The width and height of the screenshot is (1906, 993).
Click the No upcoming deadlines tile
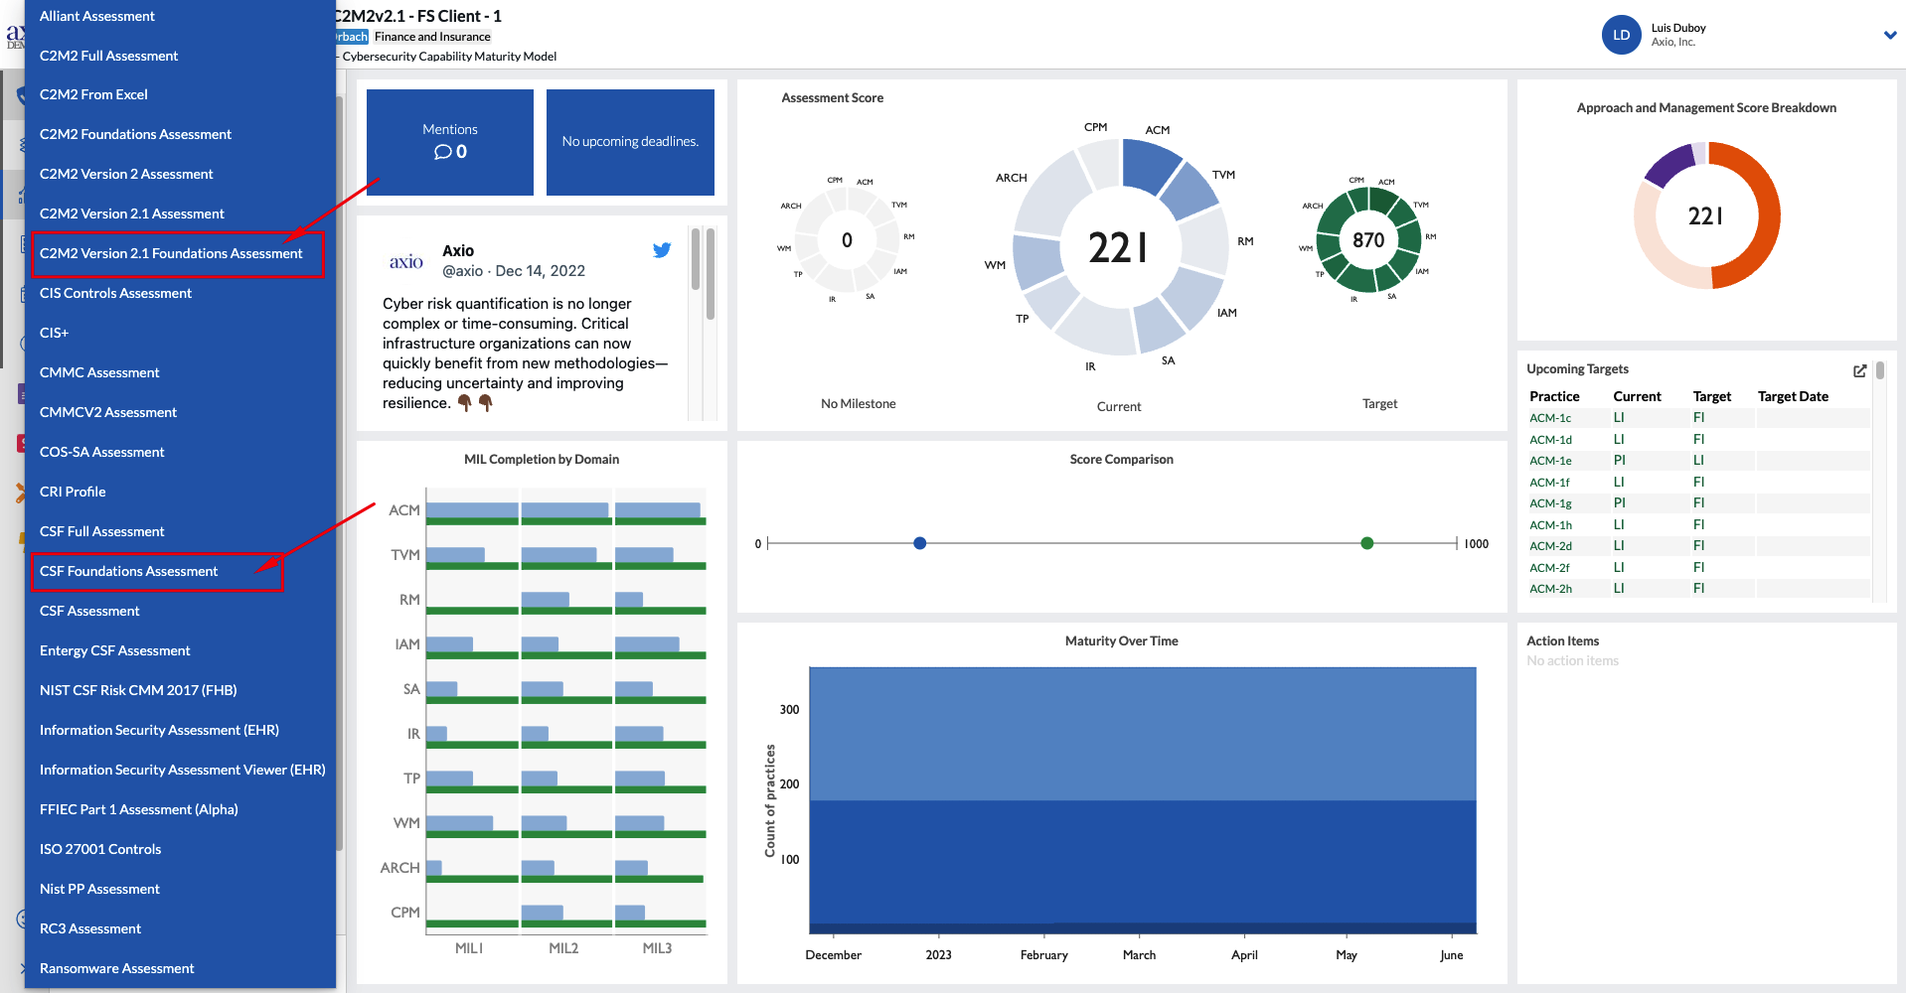tap(630, 142)
